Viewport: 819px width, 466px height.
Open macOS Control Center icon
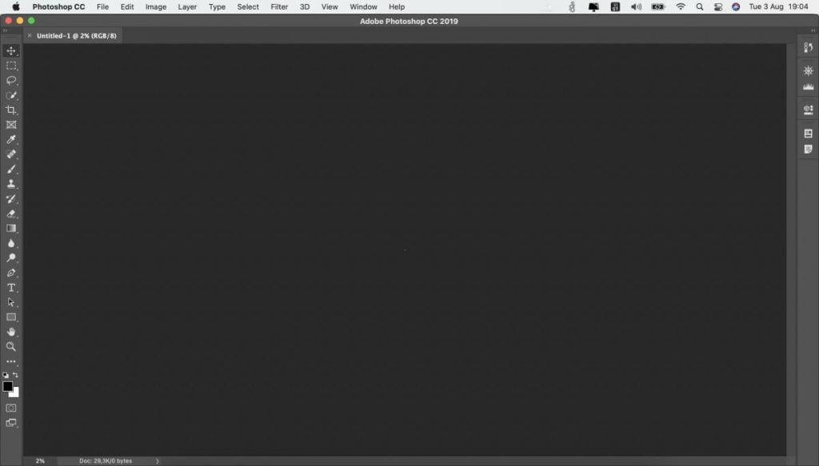click(717, 6)
